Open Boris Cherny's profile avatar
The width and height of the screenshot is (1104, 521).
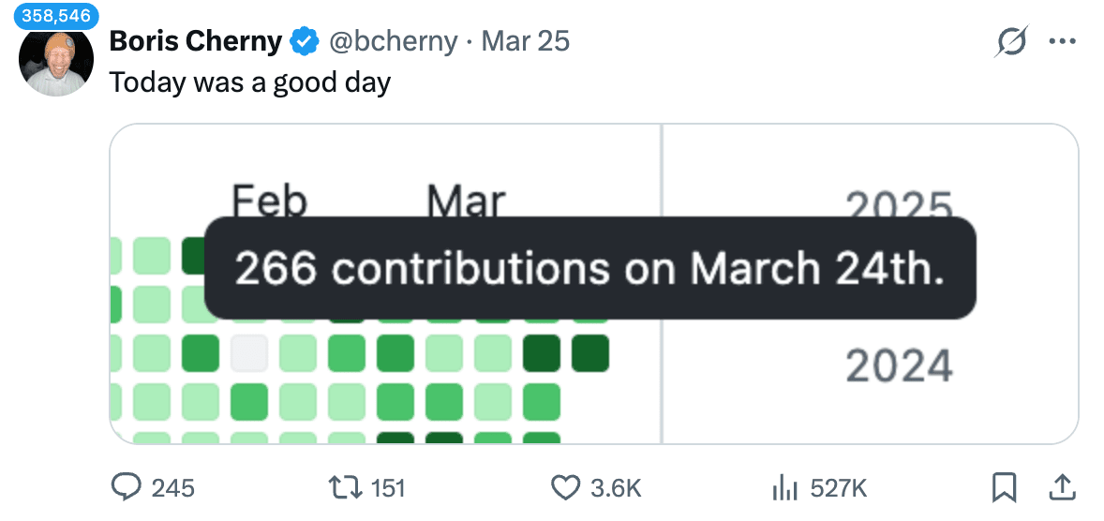[x=56, y=61]
